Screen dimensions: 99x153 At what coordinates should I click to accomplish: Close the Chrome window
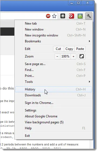point(87,3)
